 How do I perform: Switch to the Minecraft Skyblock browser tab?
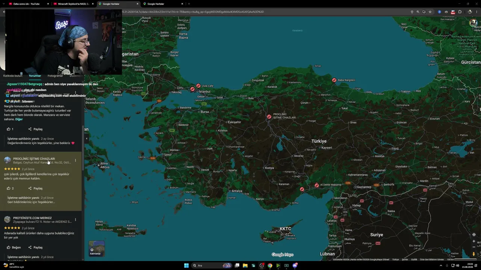pos(73,4)
